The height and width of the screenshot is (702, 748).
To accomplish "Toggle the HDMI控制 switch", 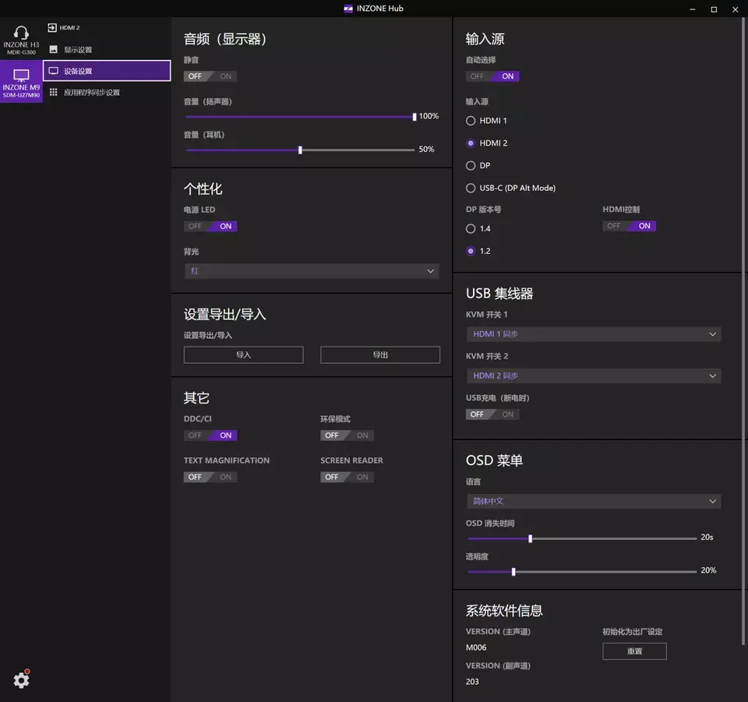I will 630,226.
